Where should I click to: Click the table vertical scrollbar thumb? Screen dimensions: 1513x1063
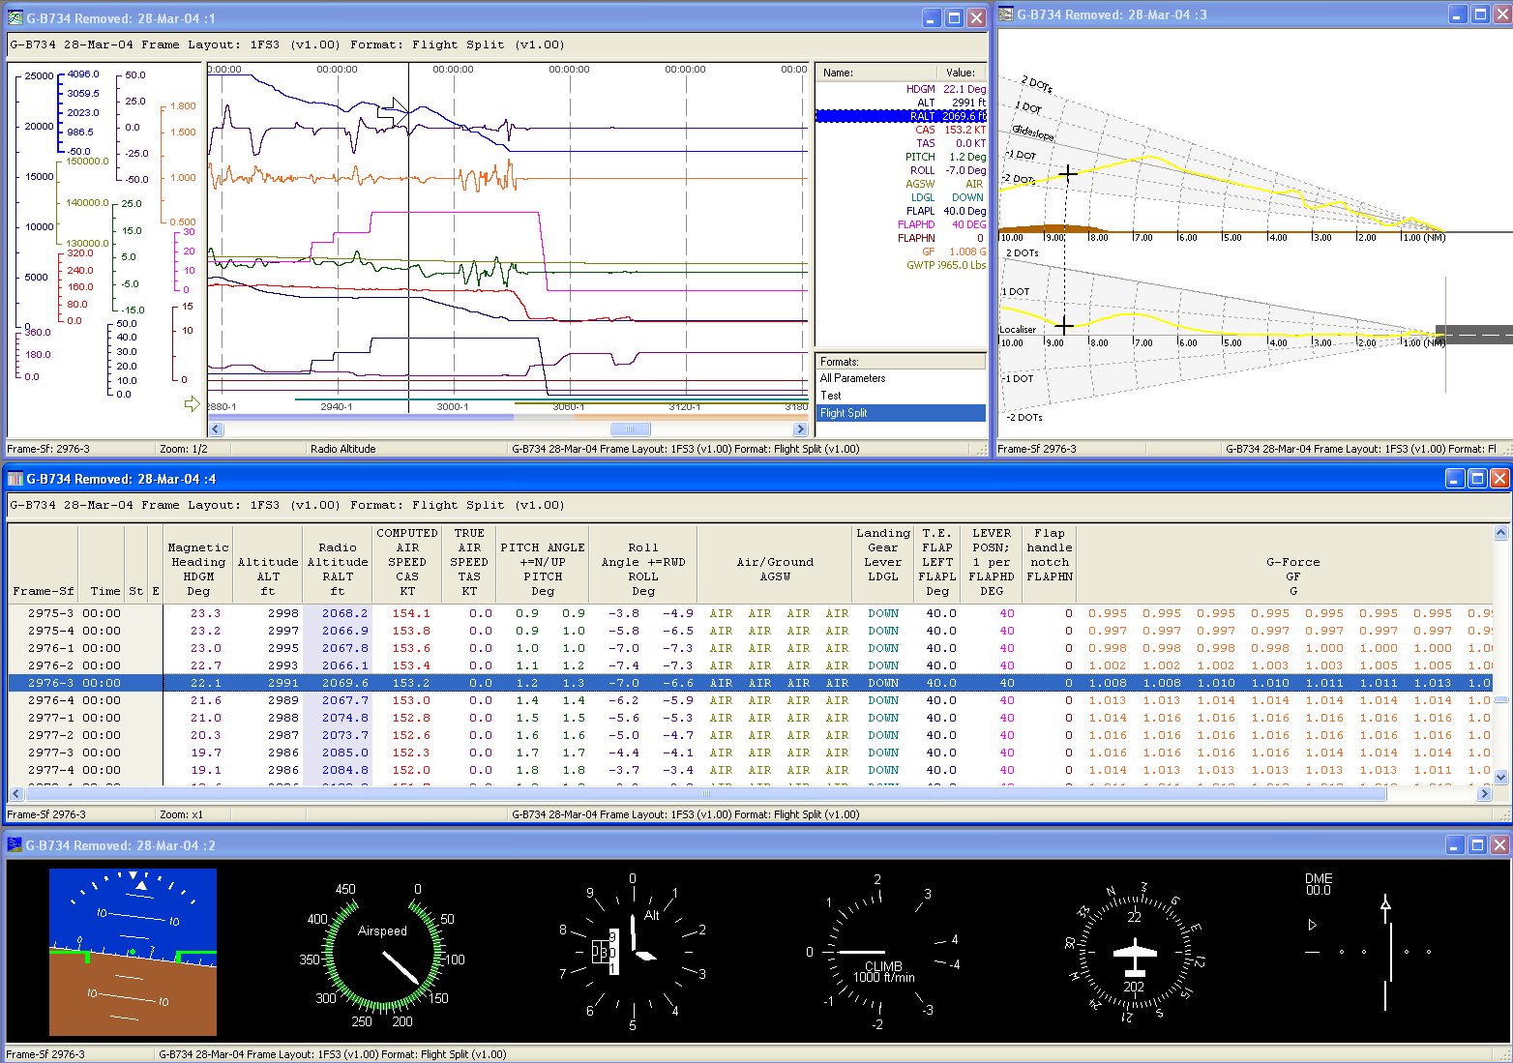[x=1500, y=699]
